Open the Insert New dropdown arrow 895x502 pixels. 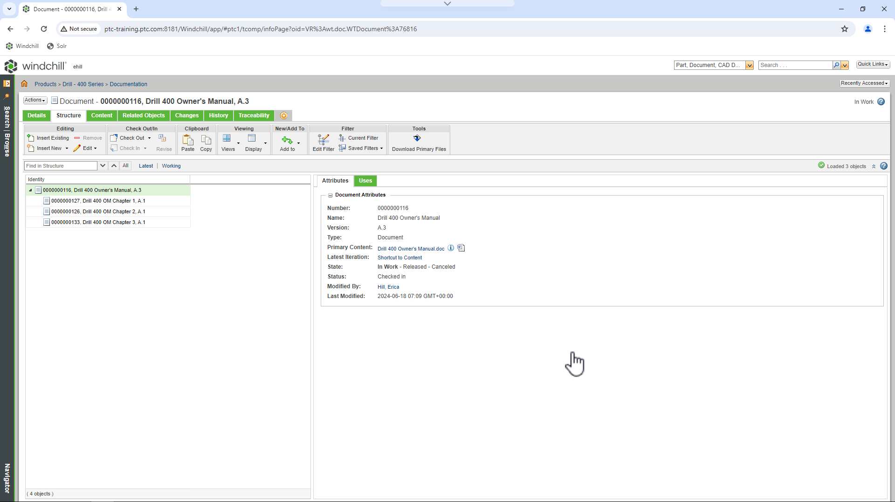point(67,149)
